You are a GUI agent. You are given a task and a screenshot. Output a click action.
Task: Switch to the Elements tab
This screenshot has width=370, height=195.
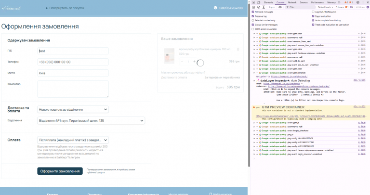(x=268, y=2)
